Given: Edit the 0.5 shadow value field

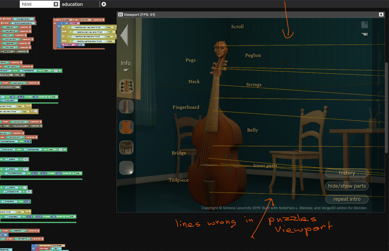Looking at the screenshot, I should (25, 159).
